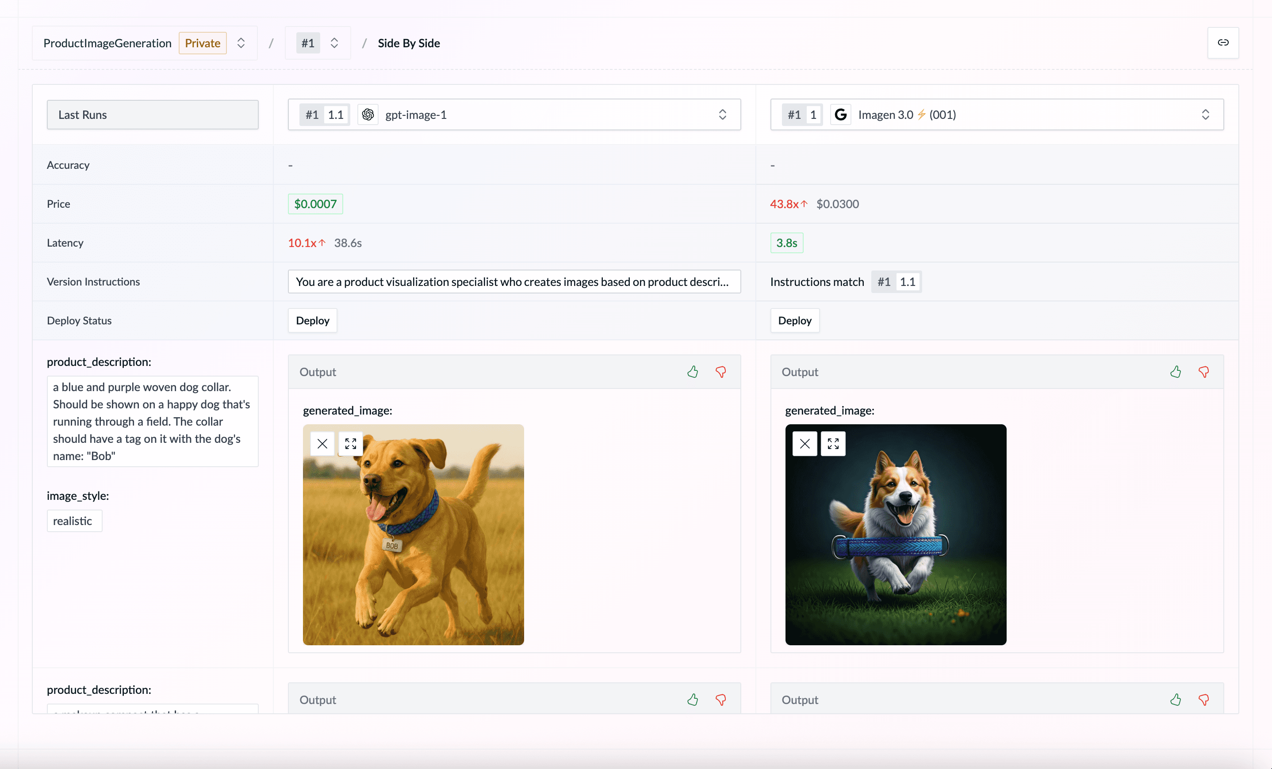Click the copy link icon top right
1272x769 pixels.
(1222, 43)
